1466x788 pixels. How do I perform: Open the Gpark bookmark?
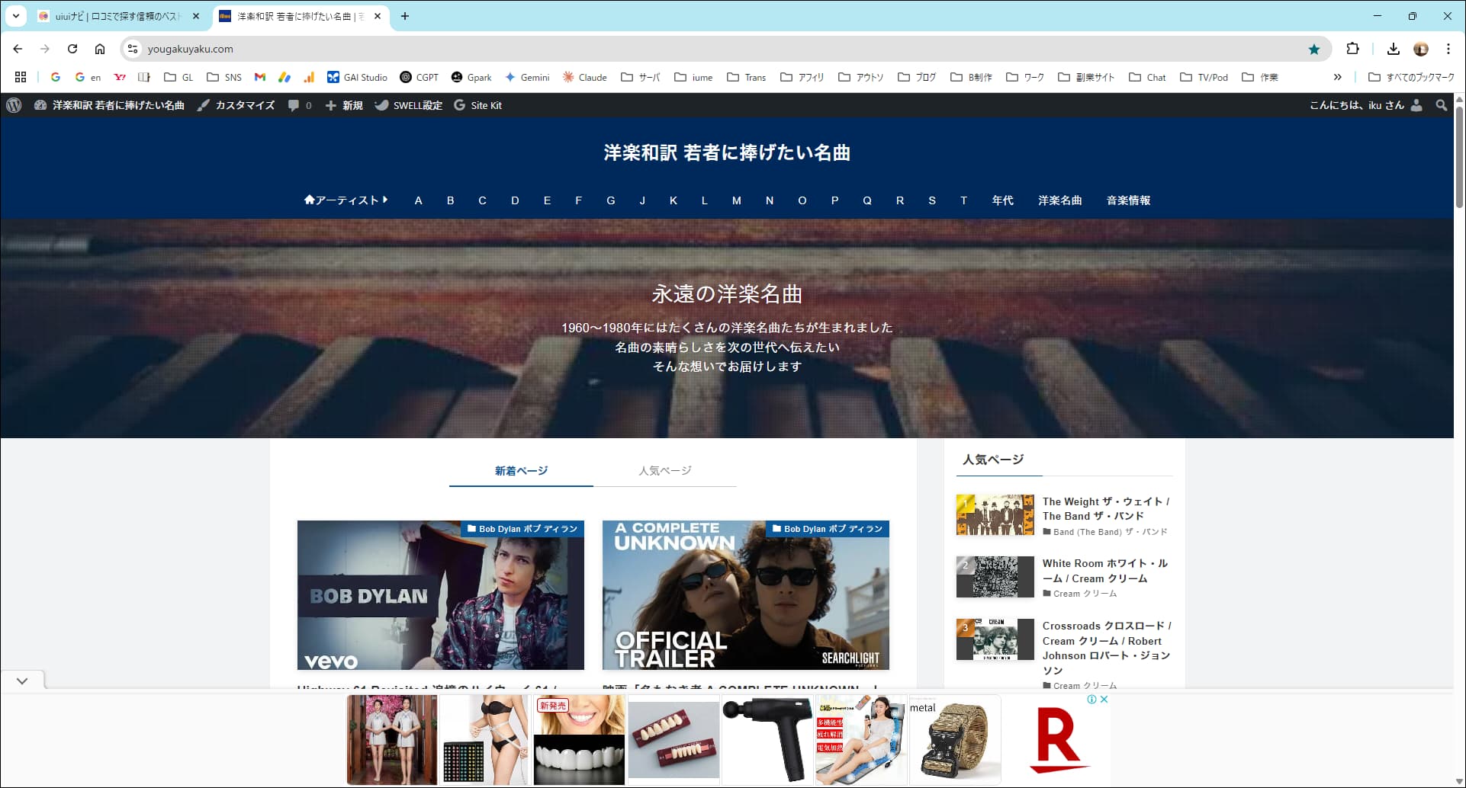click(471, 77)
